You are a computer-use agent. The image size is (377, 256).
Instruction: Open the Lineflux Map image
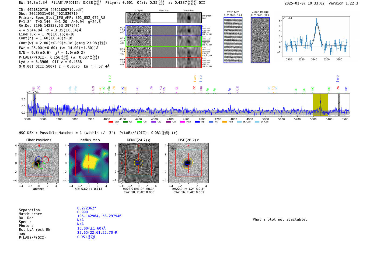tap(89, 163)
